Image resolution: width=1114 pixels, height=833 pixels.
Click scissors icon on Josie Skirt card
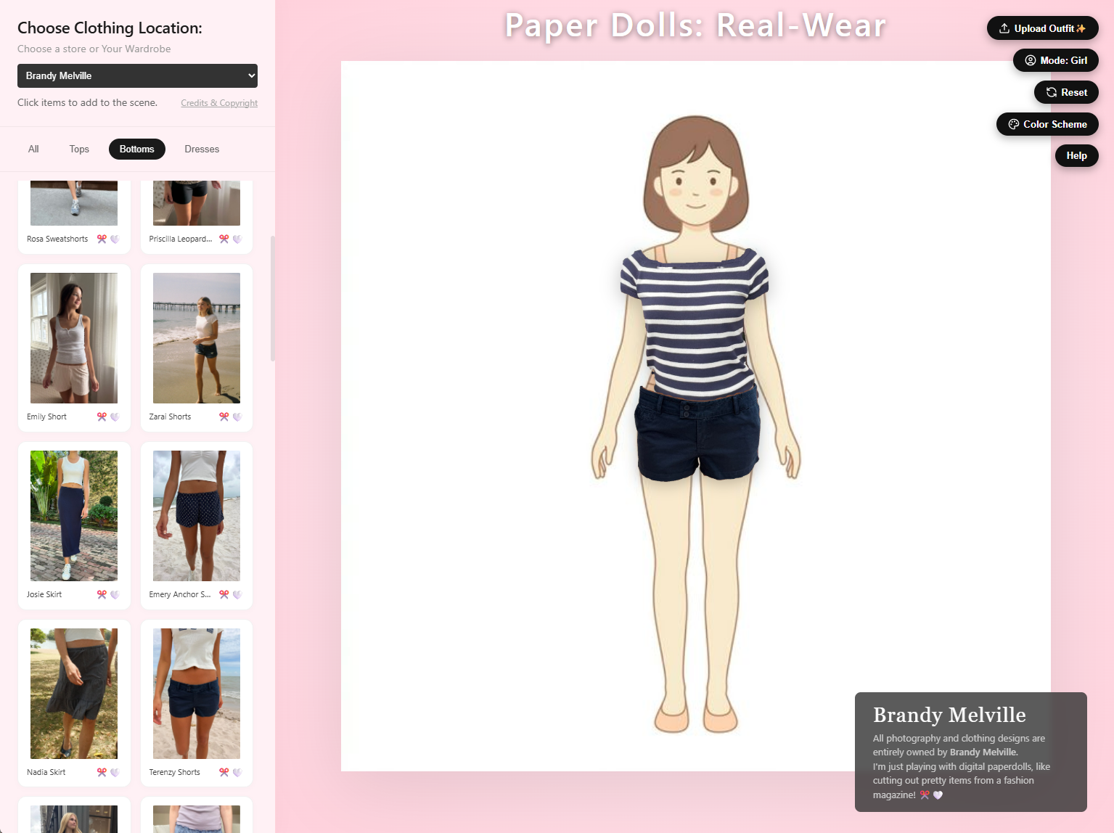102,594
